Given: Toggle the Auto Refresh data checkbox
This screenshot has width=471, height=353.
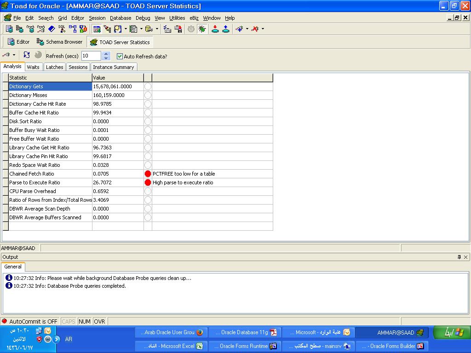Looking at the screenshot, I should tap(120, 56).
